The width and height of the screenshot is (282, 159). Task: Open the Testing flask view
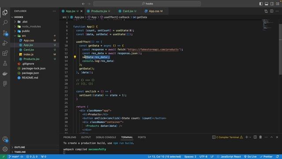(x=5, y=63)
